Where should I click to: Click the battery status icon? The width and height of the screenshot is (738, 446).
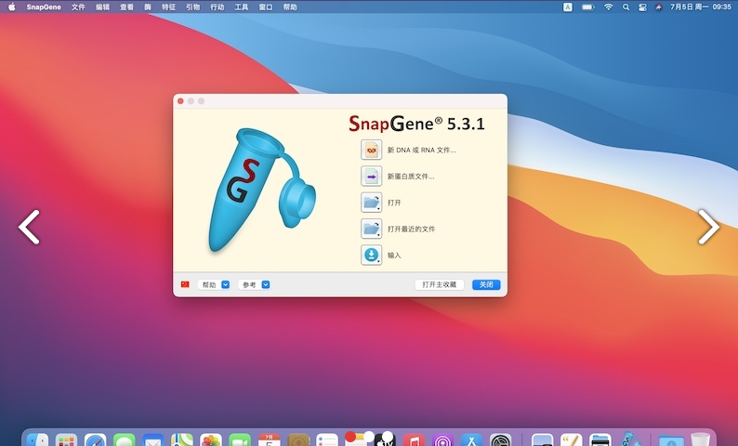pos(587,7)
